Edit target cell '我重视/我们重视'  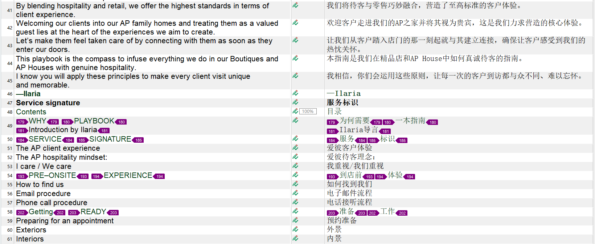tap(355, 166)
